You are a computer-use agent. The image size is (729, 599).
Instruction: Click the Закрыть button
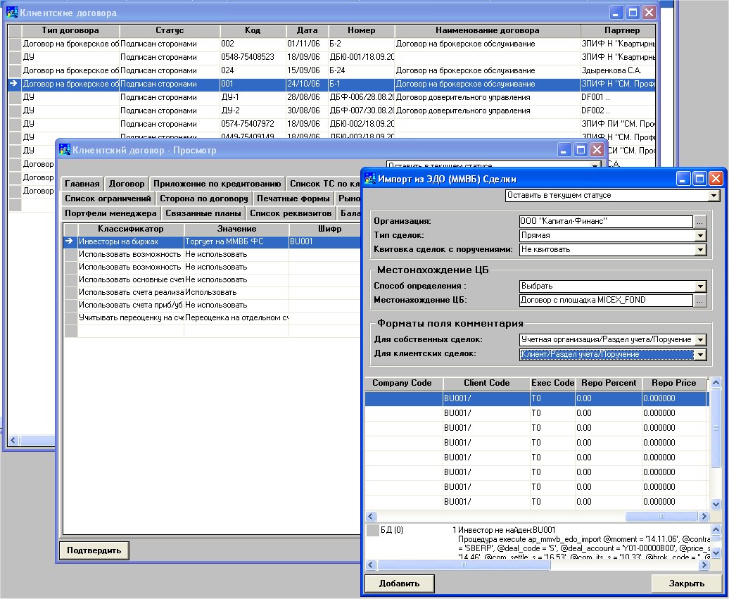point(687,584)
